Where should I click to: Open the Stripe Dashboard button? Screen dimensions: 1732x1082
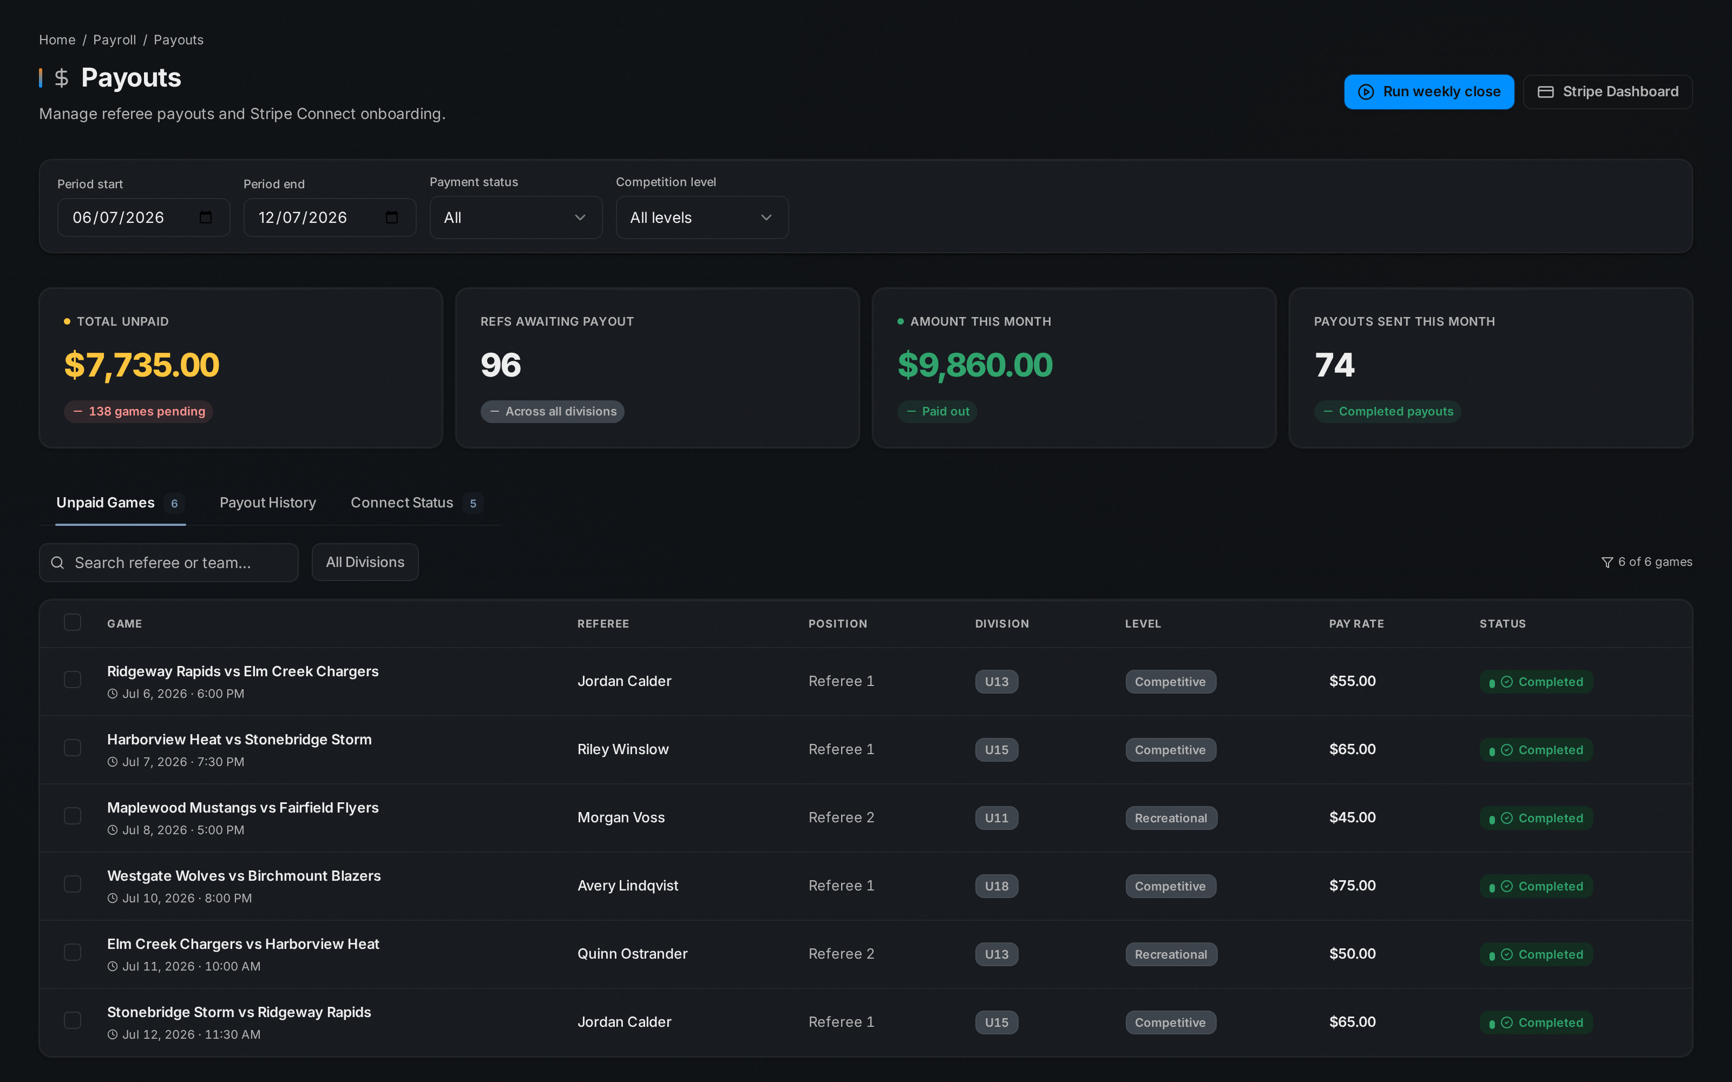1608,91
